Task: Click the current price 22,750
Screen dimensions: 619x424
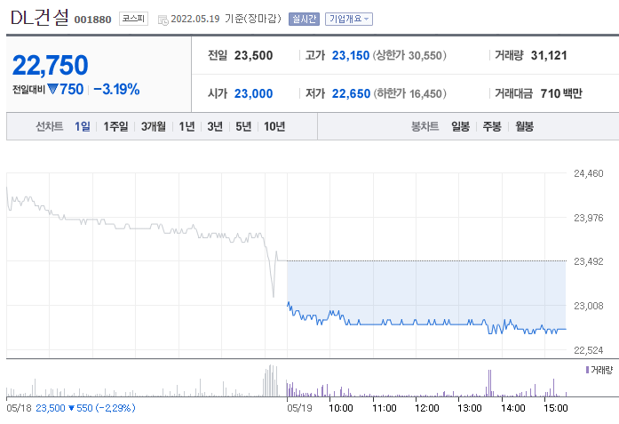Action: tap(50, 65)
